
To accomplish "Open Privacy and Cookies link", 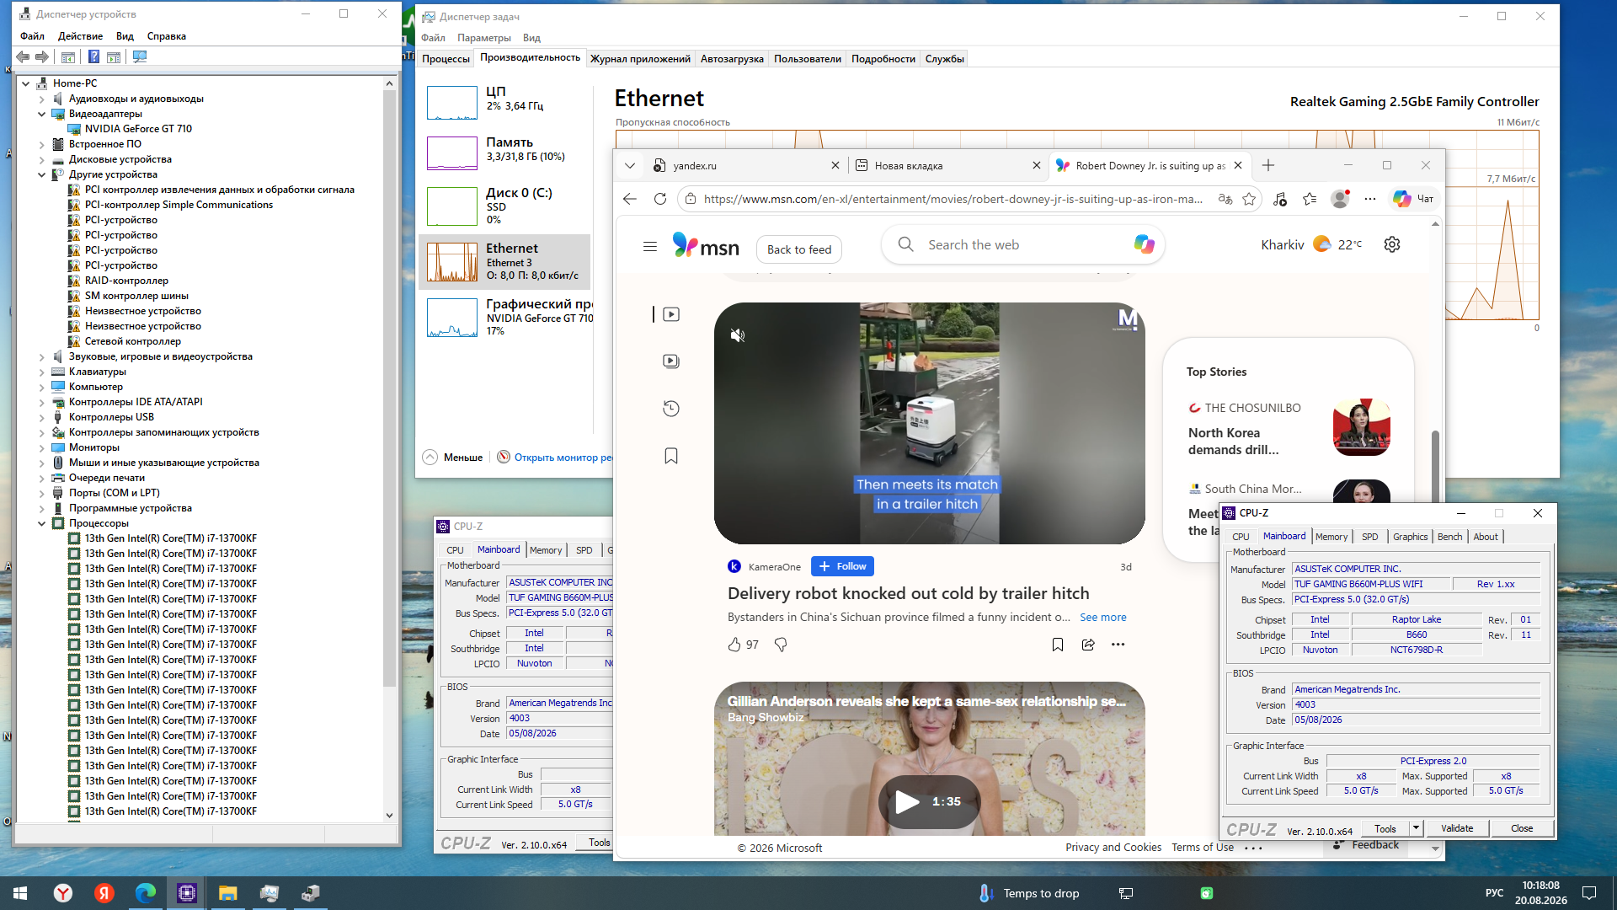I will click(1113, 848).
